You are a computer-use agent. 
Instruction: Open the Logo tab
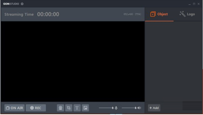187,14
